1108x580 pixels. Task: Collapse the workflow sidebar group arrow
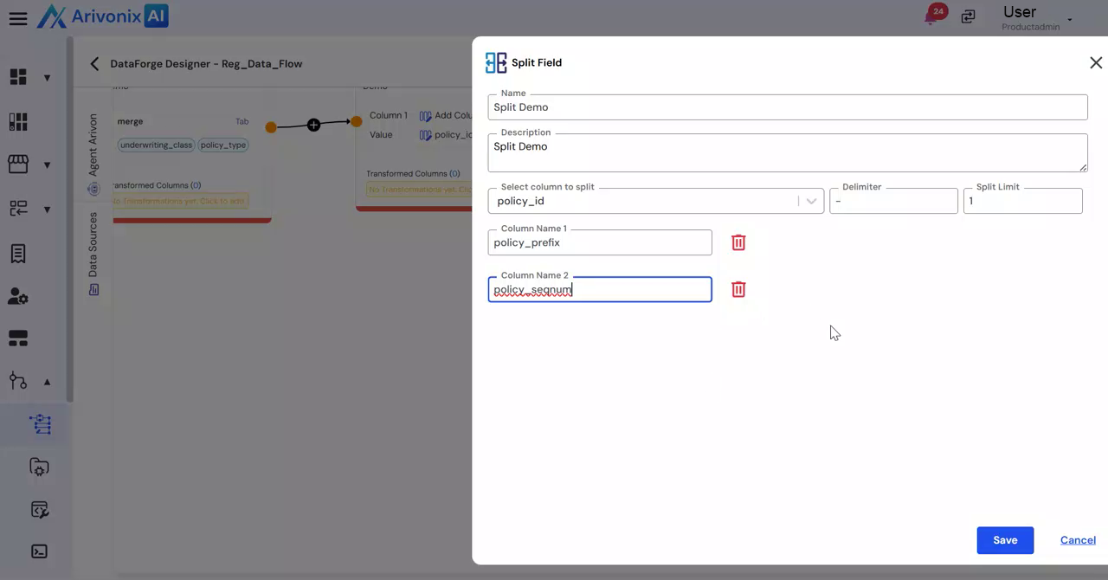(x=47, y=382)
